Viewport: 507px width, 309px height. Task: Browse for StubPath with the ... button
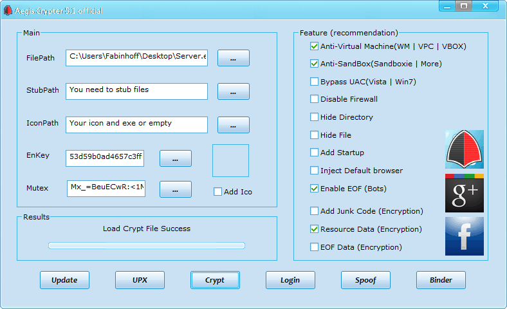tap(233, 91)
